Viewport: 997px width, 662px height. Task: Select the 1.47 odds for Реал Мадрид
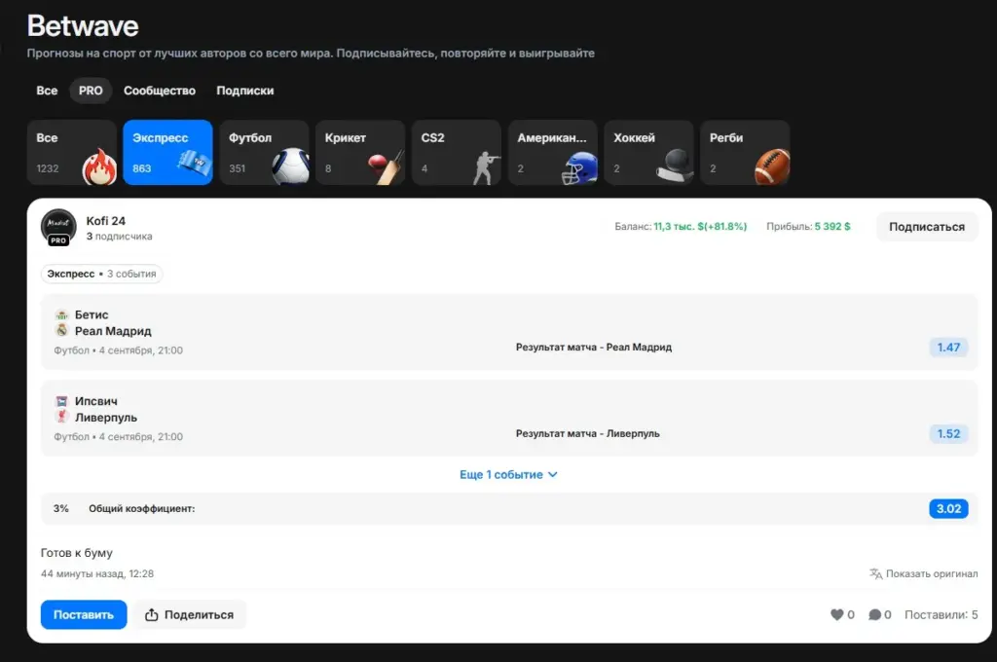click(948, 348)
